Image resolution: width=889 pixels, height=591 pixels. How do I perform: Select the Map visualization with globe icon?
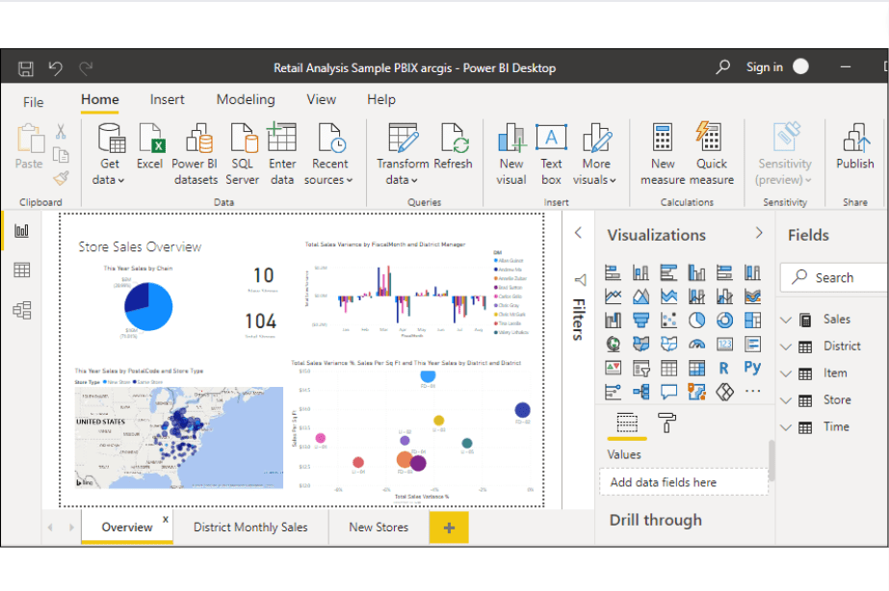[612, 345]
